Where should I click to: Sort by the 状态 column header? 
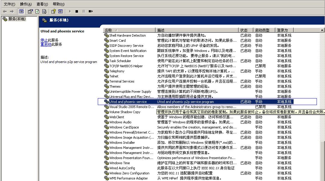tap(246, 30)
